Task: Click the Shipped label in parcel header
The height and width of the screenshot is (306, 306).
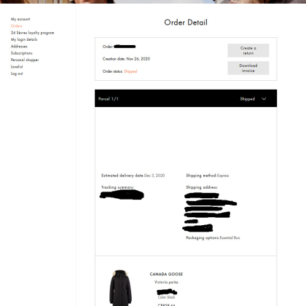Action: point(248,99)
